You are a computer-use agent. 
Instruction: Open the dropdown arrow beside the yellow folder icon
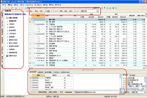point(14,8)
